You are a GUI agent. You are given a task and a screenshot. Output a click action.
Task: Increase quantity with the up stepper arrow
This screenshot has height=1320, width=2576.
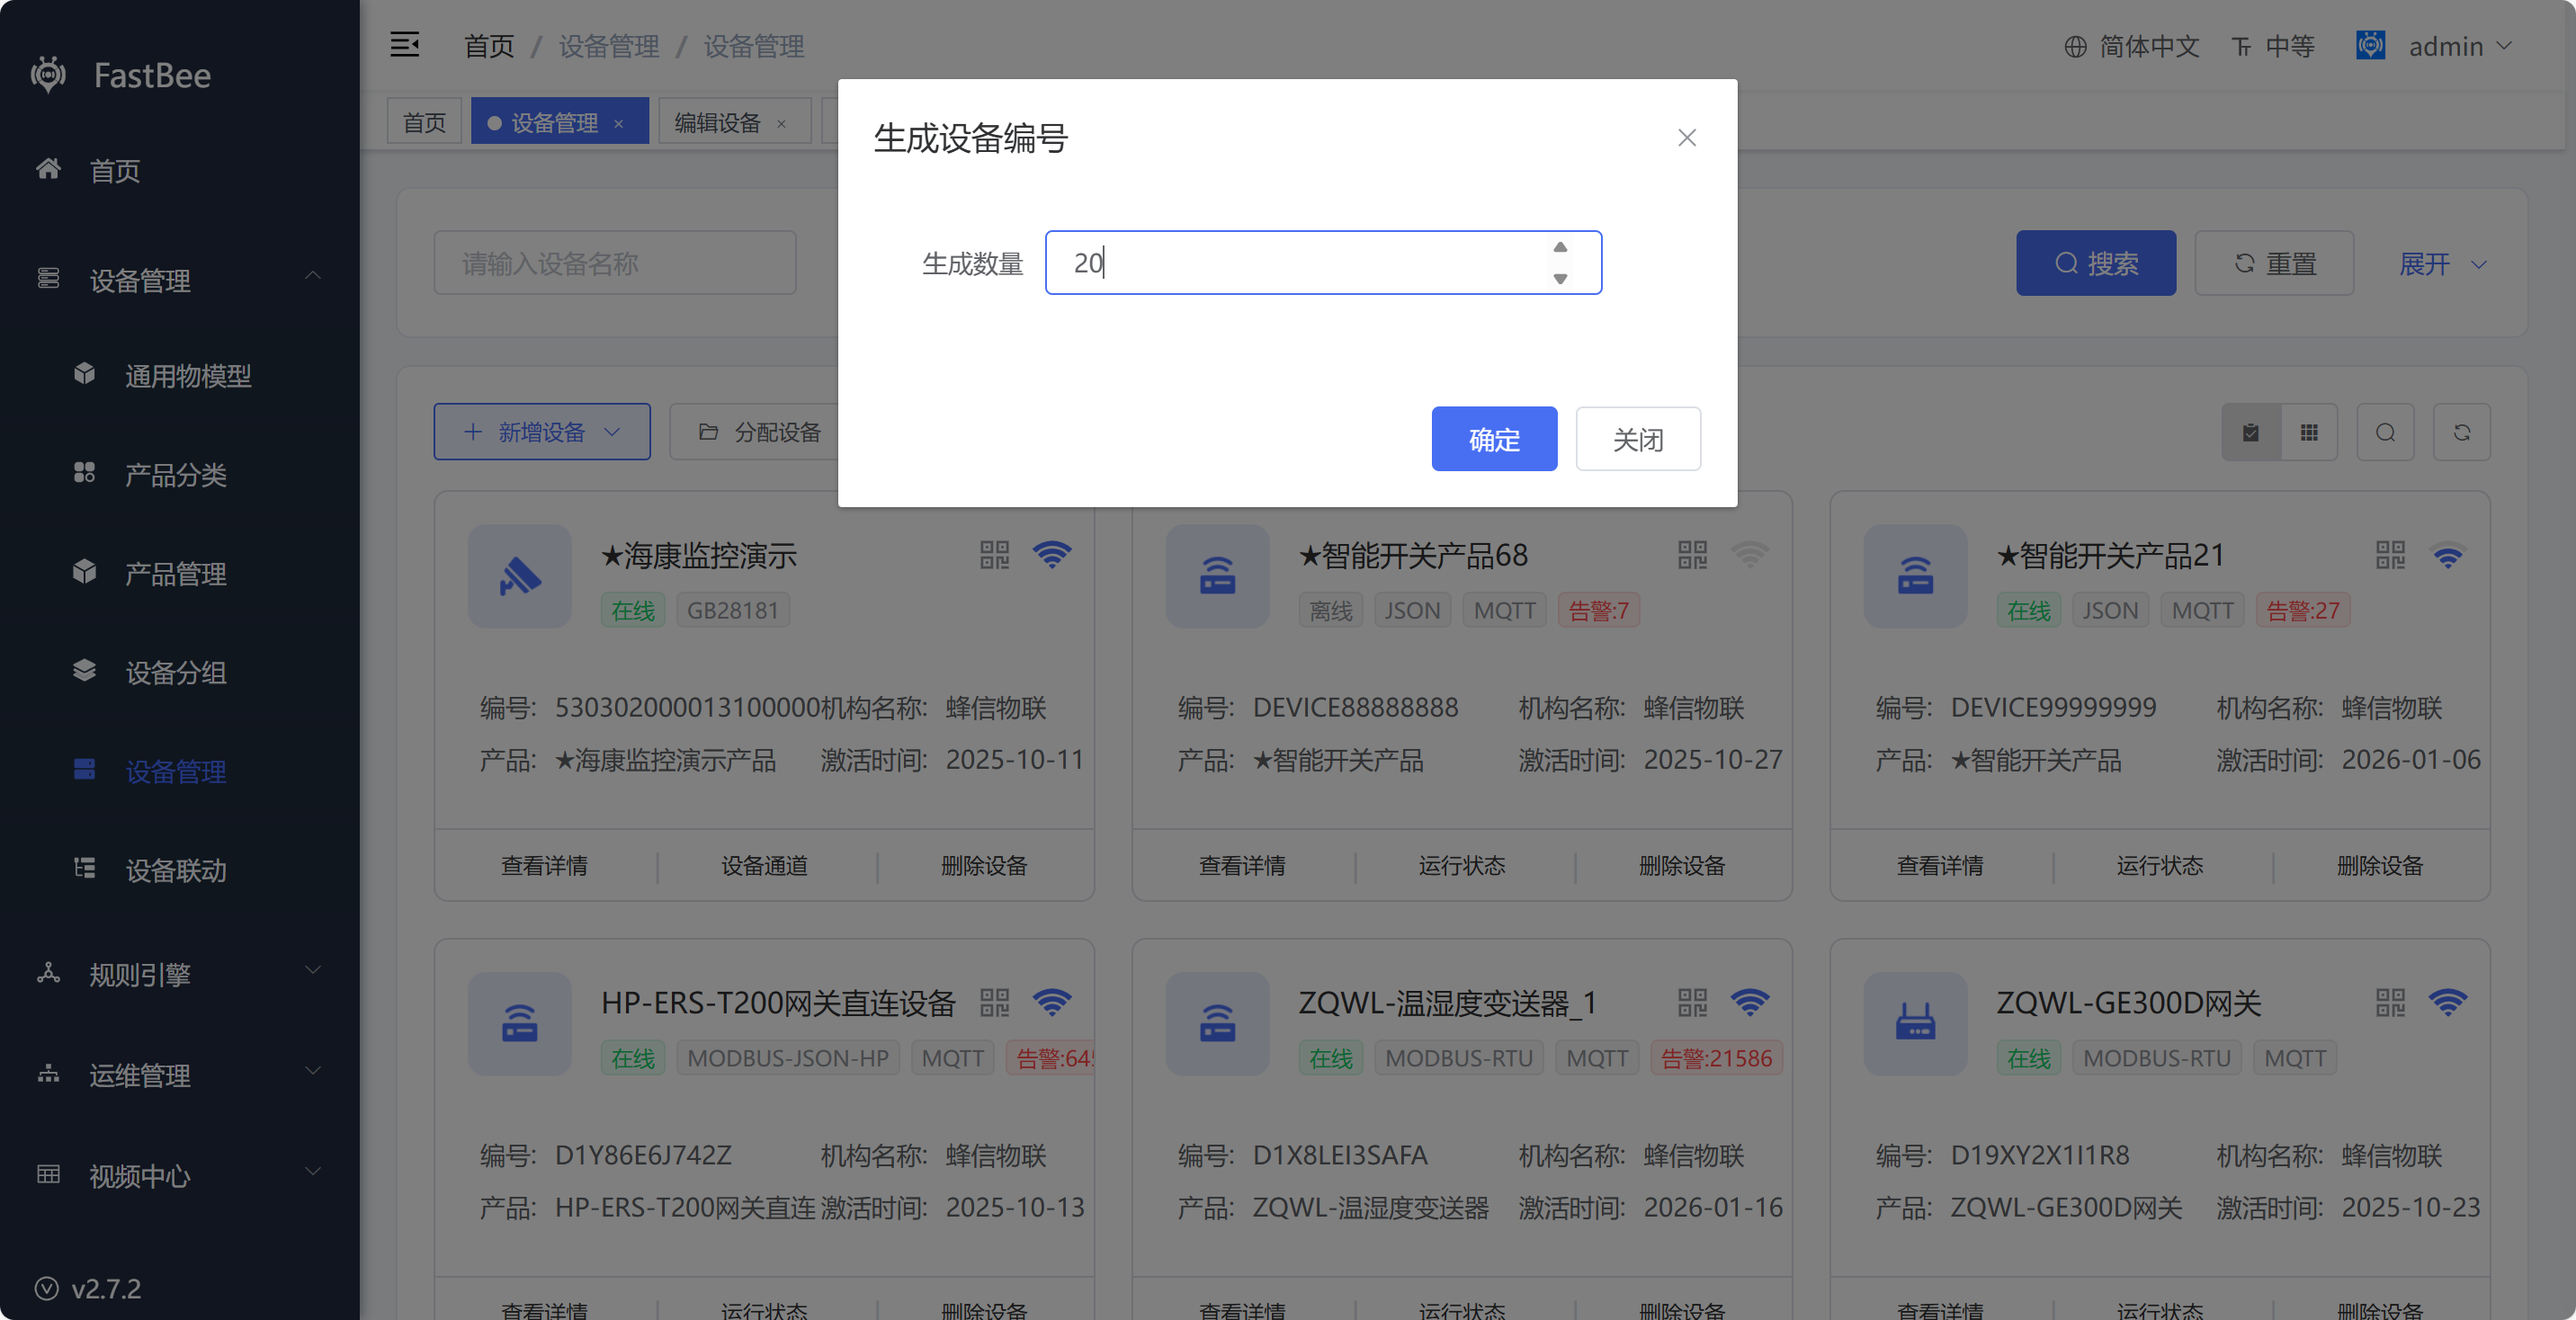click(x=1560, y=247)
